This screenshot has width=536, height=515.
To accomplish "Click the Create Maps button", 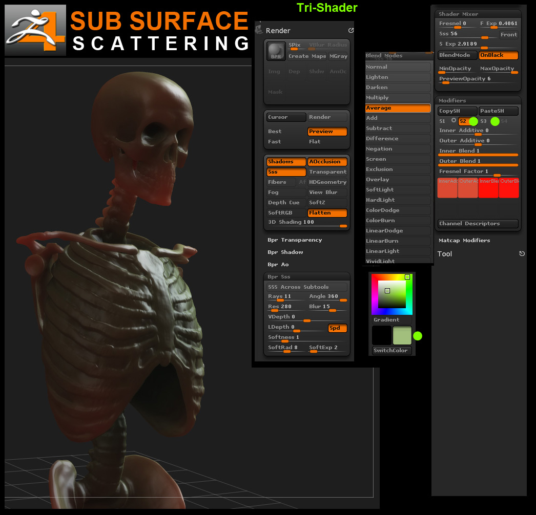I will click(x=307, y=56).
